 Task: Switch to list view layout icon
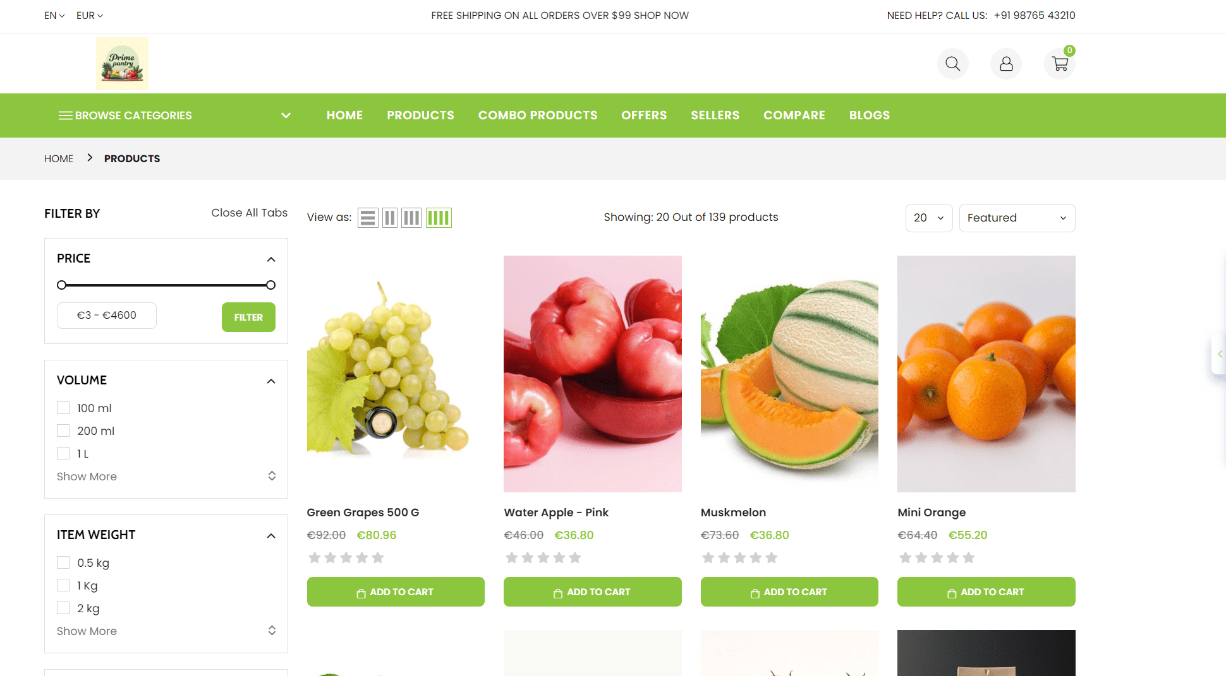point(368,218)
